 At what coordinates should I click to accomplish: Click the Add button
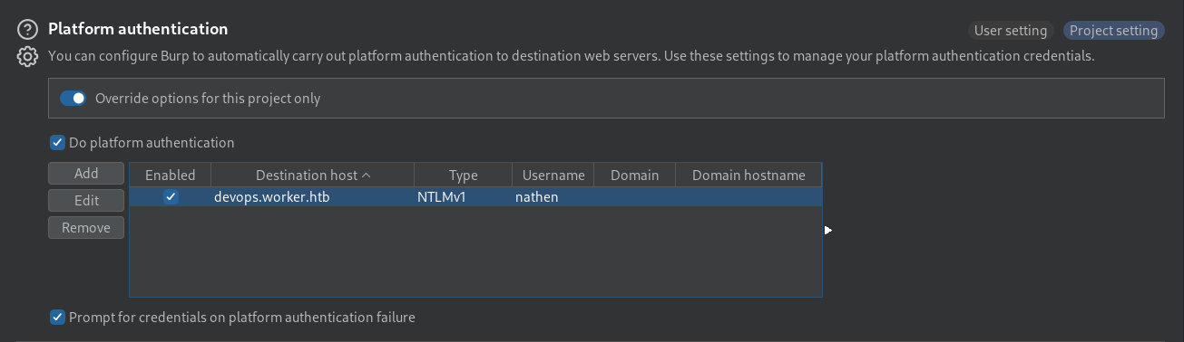(86, 173)
